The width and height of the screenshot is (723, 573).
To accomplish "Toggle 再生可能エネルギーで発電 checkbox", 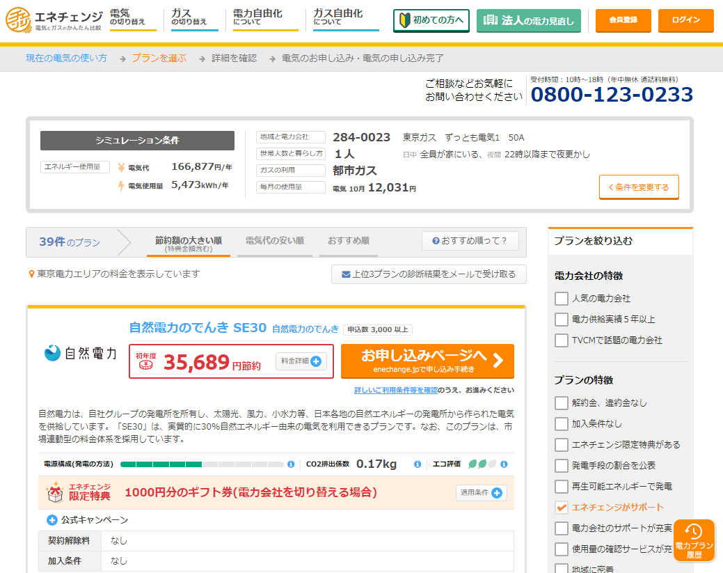I will tap(561, 486).
